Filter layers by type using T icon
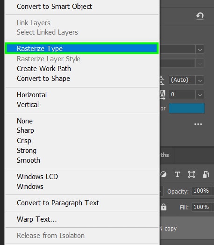 pyautogui.click(x=177, y=174)
